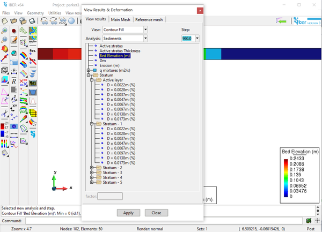Click the zoom in magnifier icon
322x232 pixels.
coord(5,31)
